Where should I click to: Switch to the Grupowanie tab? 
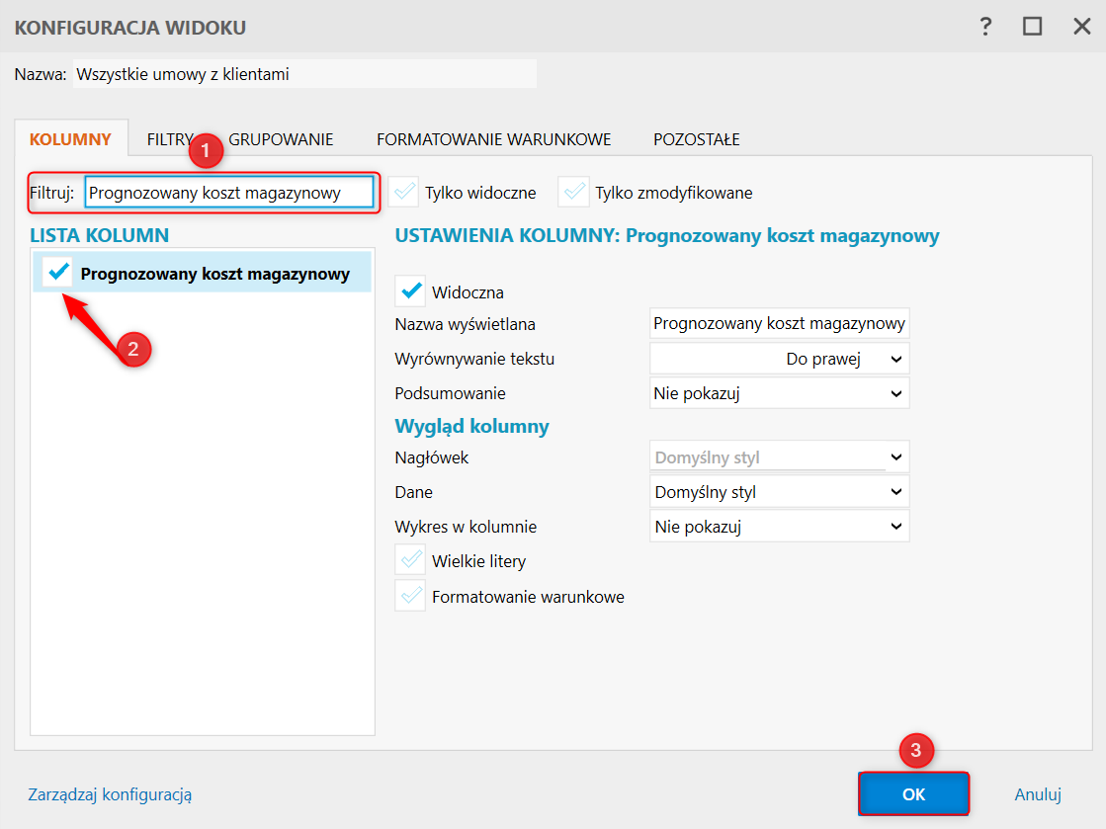[x=281, y=139]
